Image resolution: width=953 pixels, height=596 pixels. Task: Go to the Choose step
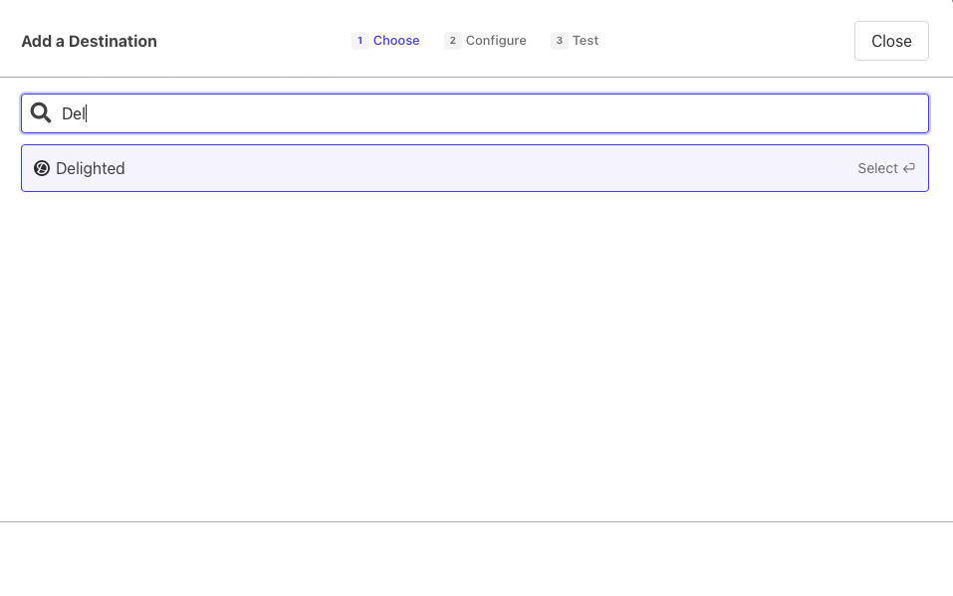396,41
